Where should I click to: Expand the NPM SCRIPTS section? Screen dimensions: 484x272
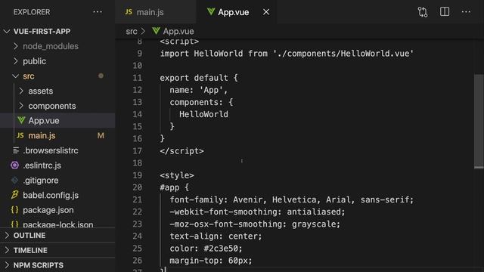click(x=57, y=265)
